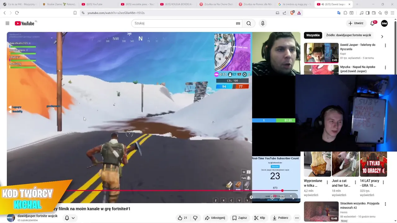Mute the tab via its speaker icon
397x223 pixels.
323,4
